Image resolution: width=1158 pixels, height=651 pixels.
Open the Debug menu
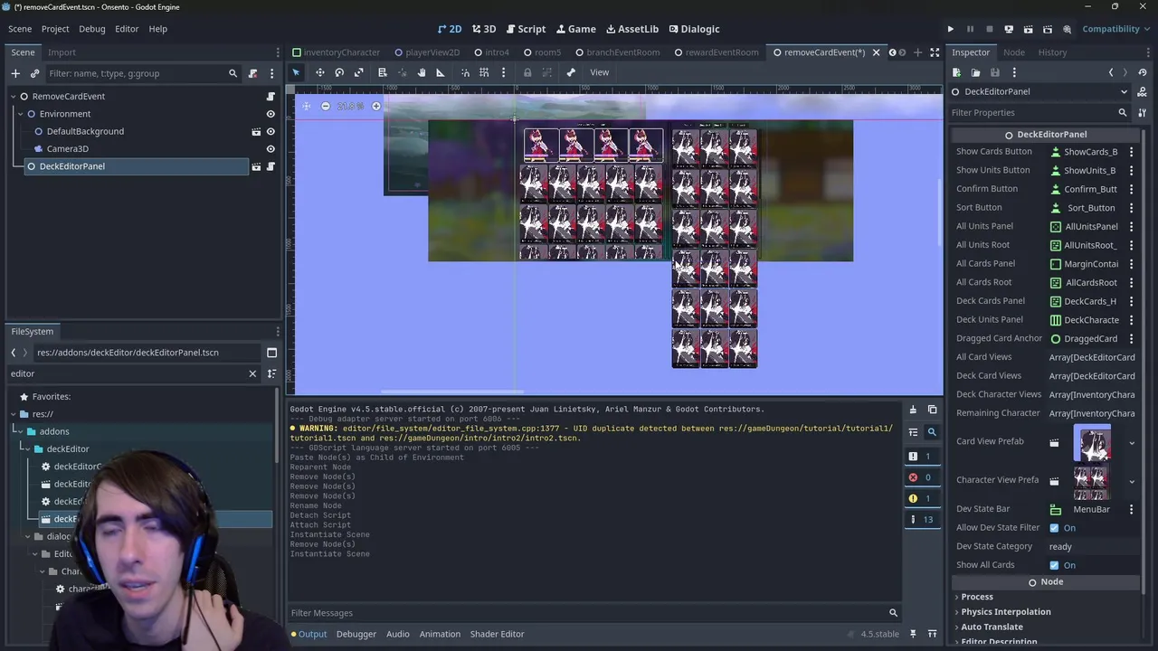pos(91,29)
